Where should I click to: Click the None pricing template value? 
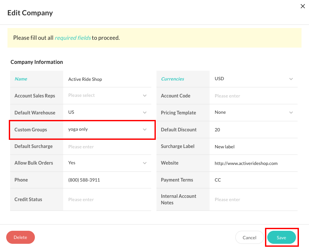(x=220, y=112)
